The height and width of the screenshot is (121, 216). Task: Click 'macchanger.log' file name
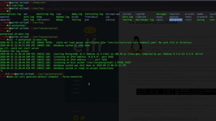[144, 20]
